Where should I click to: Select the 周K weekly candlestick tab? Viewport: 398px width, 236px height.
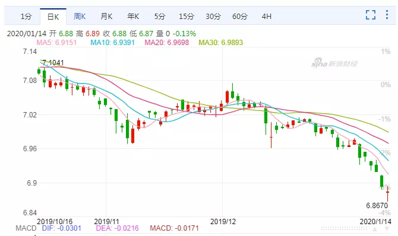click(x=80, y=17)
